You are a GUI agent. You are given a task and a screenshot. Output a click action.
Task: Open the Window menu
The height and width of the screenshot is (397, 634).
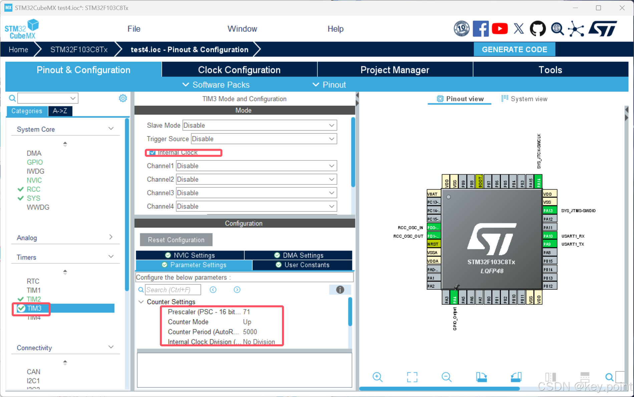click(242, 29)
